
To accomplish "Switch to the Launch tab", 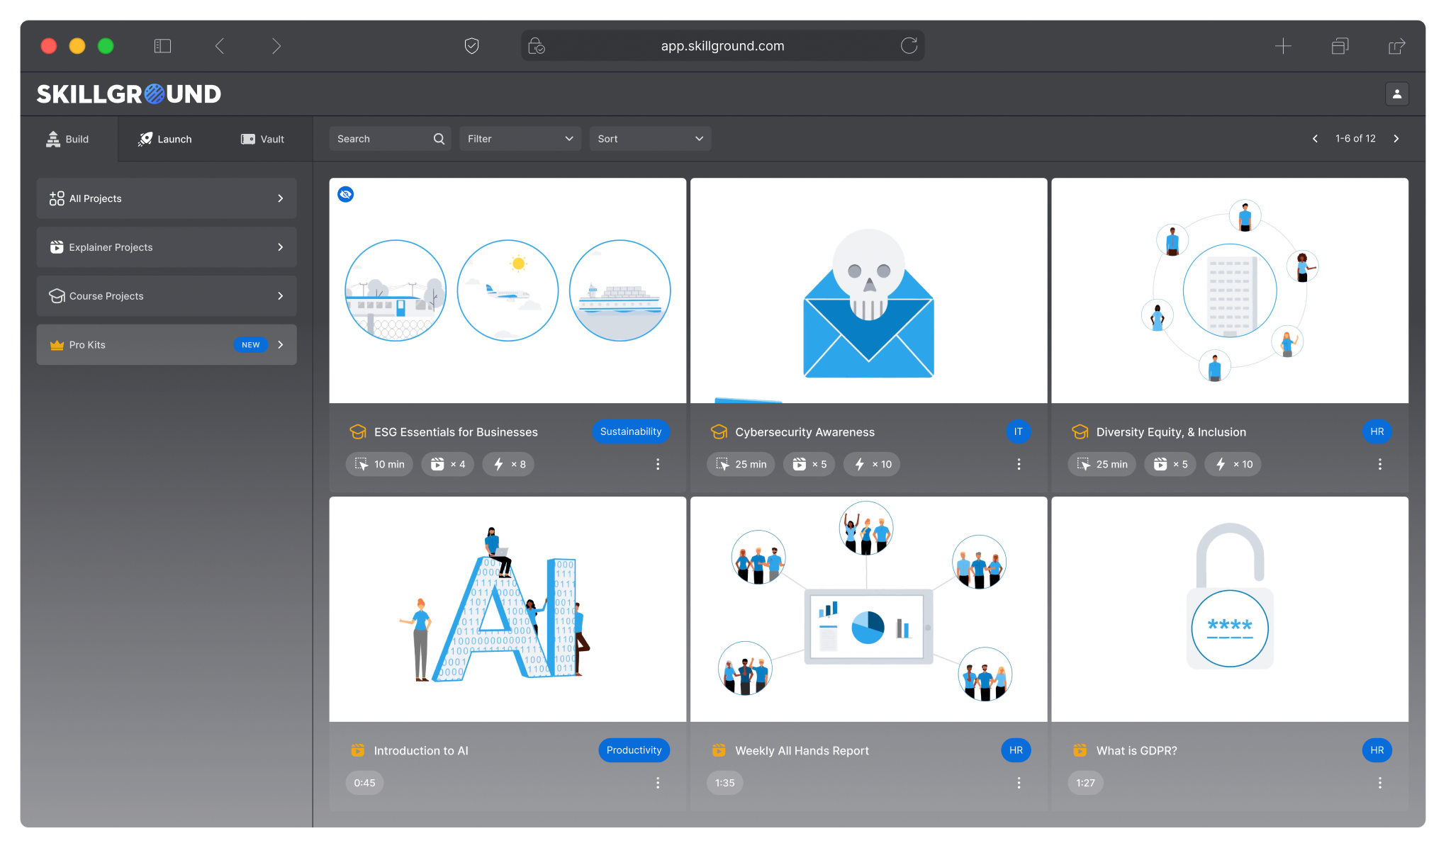I will pyautogui.click(x=165, y=139).
